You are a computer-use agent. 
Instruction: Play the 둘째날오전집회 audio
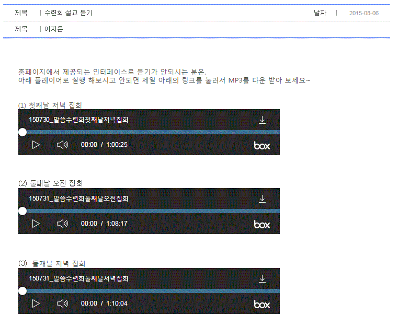click(36, 224)
